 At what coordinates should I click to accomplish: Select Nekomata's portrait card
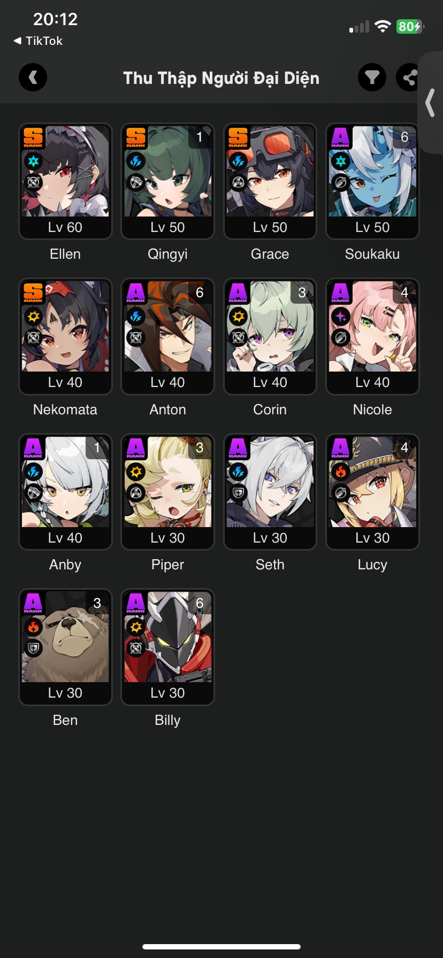pyautogui.click(x=65, y=336)
